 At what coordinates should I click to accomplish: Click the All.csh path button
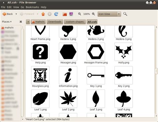[x=92, y=22]
